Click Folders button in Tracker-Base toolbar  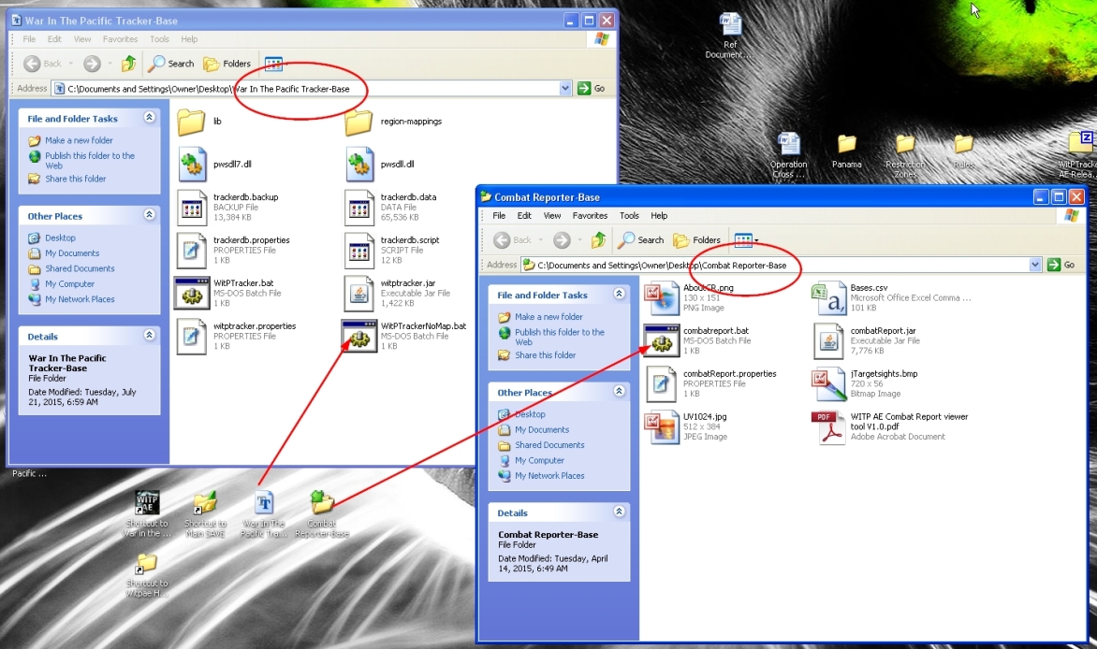(x=227, y=64)
